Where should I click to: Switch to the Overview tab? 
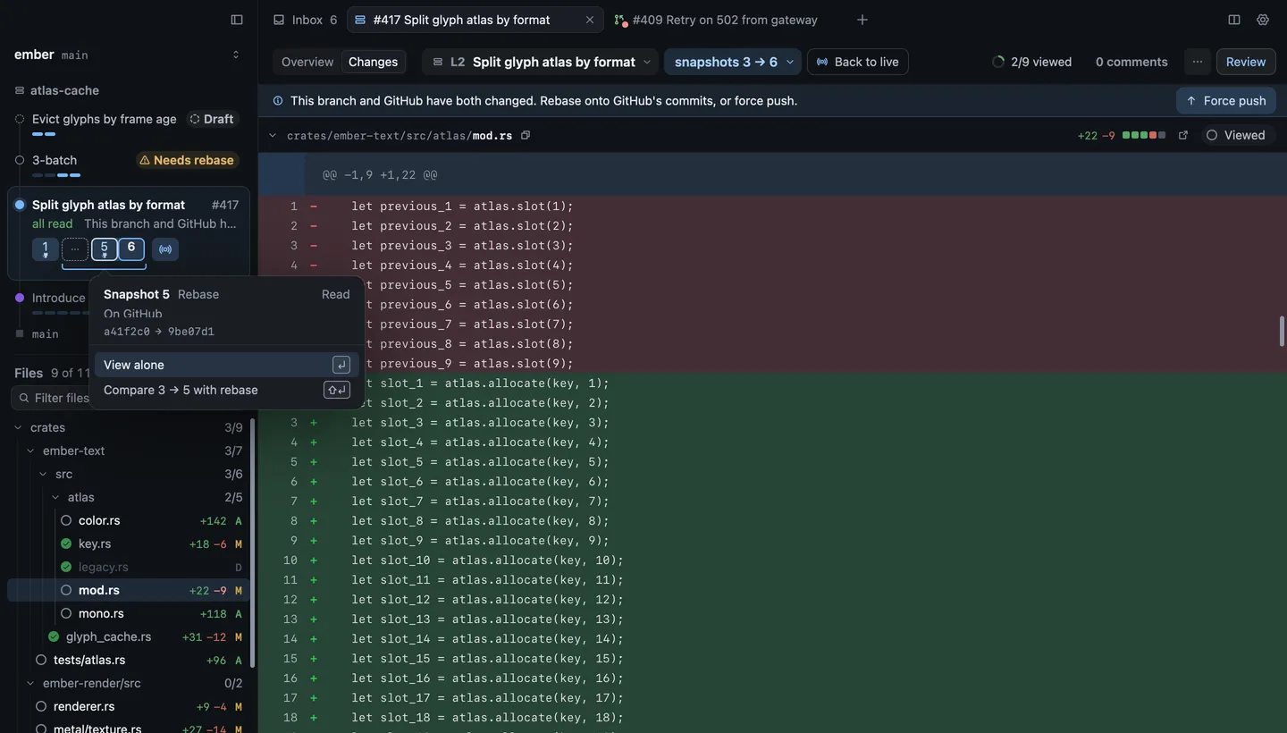pyautogui.click(x=307, y=62)
